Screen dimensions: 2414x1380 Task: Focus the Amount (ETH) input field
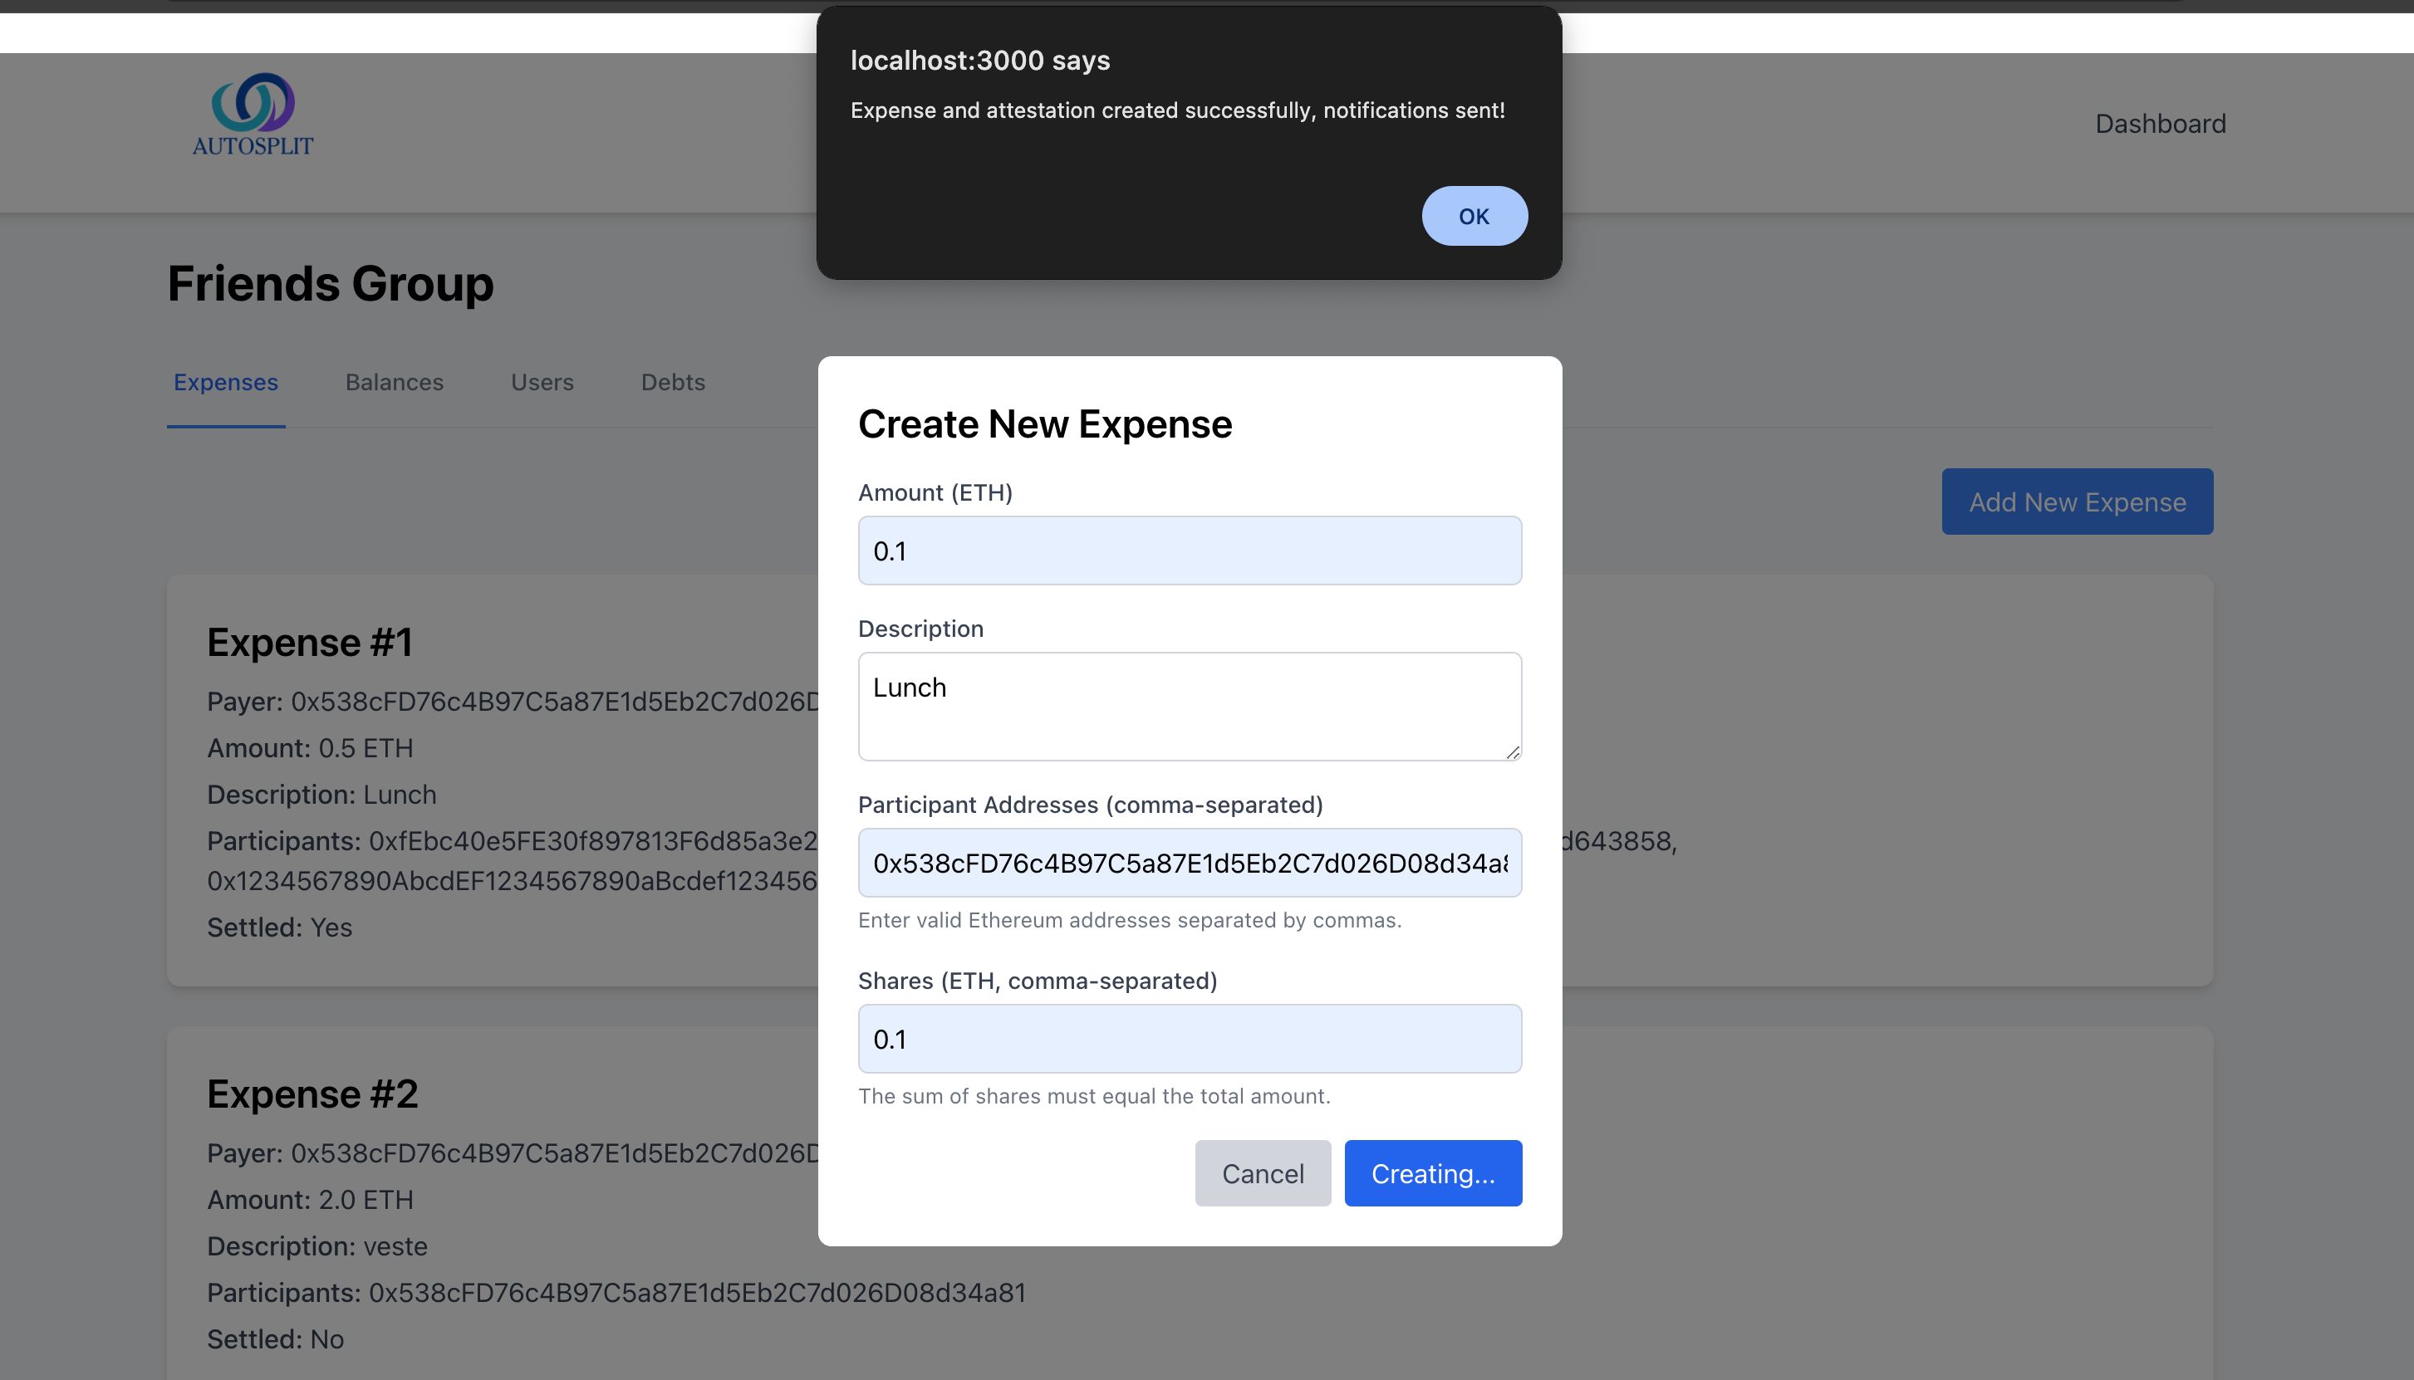[1189, 551]
